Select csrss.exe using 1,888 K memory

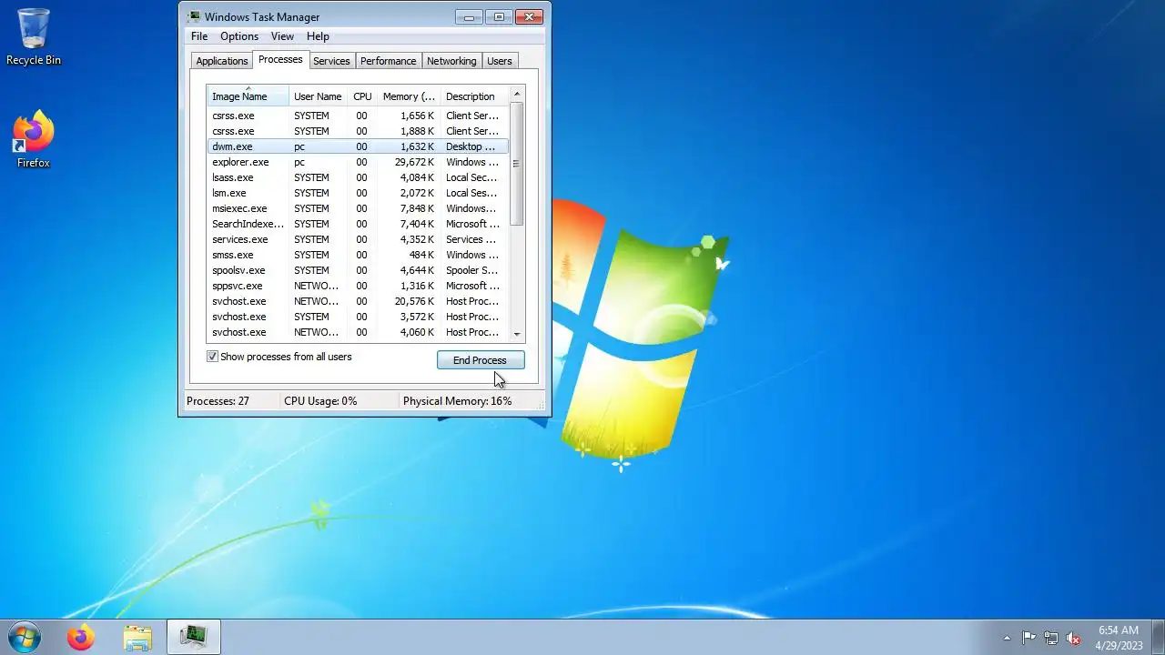point(358,131)
